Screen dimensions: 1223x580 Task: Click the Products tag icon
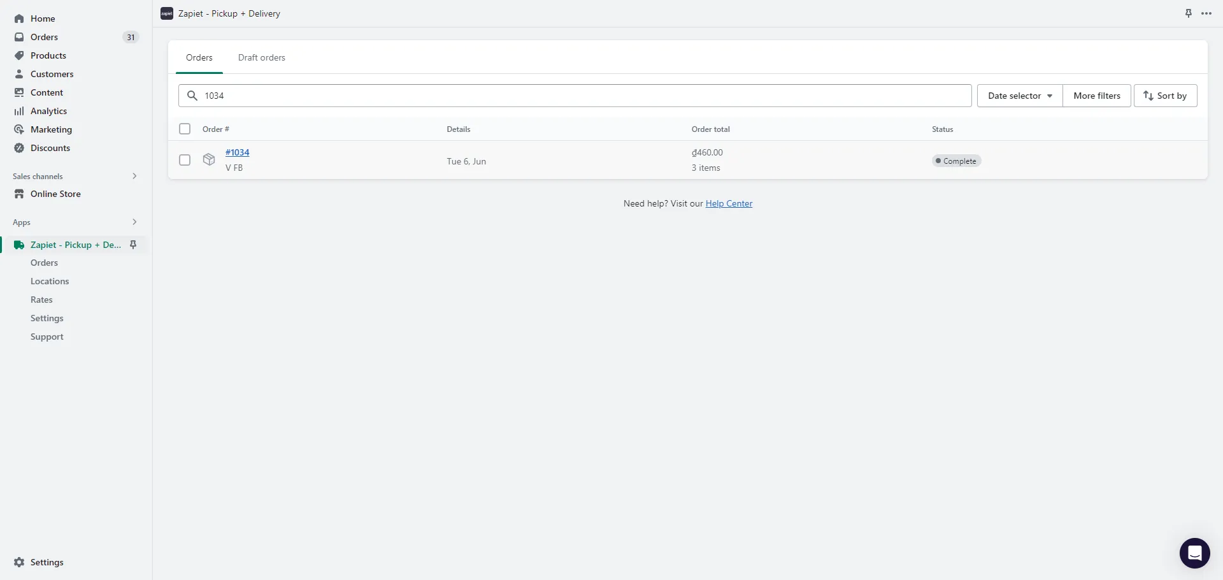click(x=19, y=55)
